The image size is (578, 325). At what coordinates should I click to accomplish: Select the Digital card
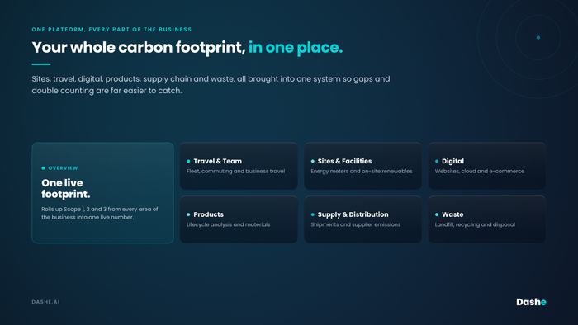tap(487, 166)
